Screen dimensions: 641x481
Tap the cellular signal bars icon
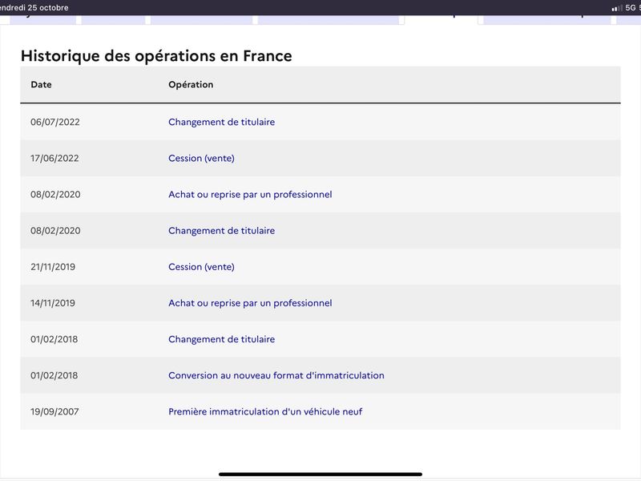pyautogui.click(x=617, y=8)
